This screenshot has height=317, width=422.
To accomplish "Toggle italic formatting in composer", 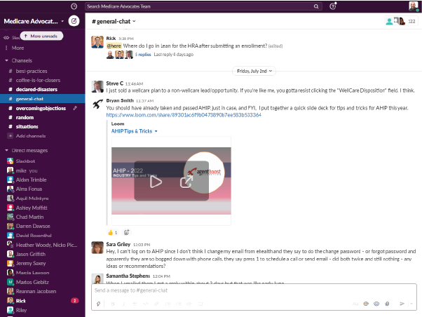I will click(124, 304).
